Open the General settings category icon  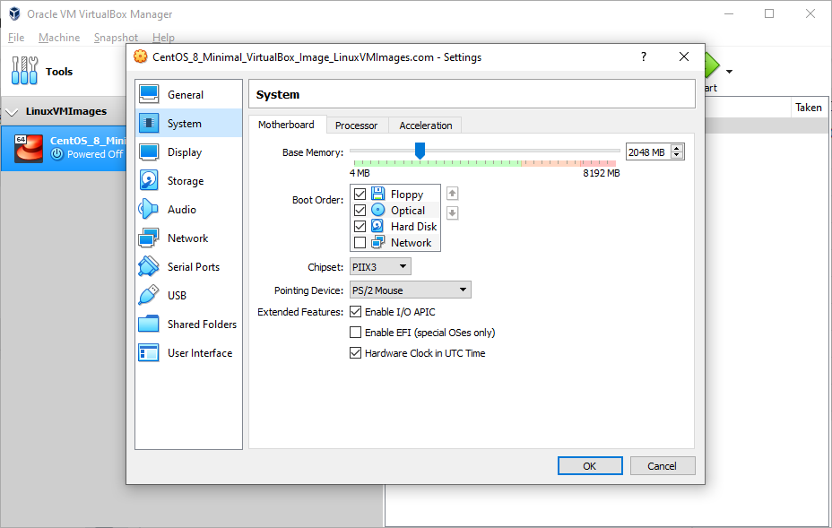point(149,94)
